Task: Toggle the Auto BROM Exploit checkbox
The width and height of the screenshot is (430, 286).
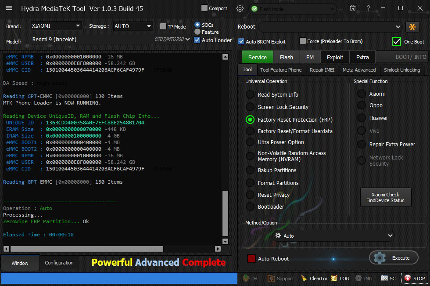Action: (241, 41)
